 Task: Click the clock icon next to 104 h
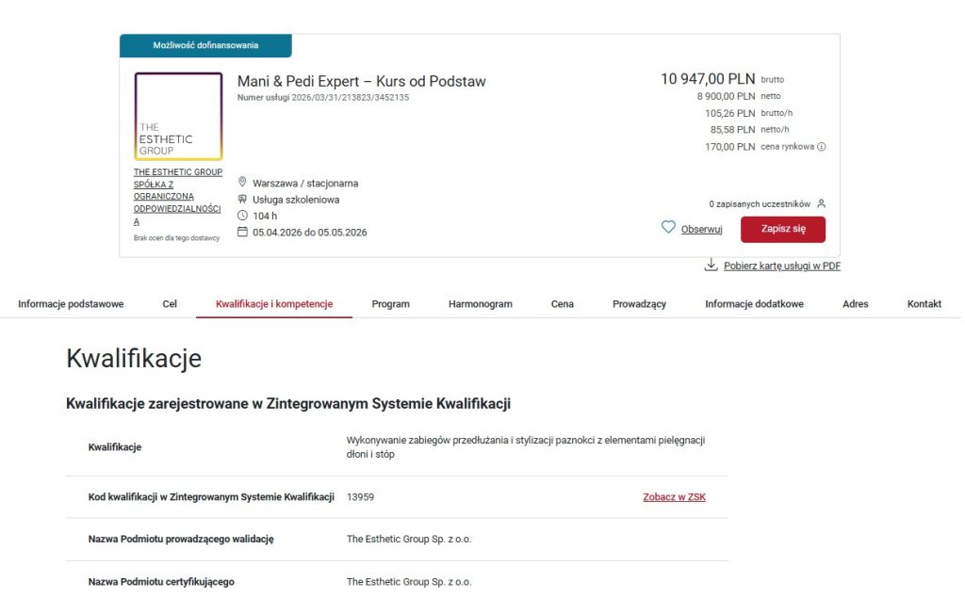(x=242, y=216)
